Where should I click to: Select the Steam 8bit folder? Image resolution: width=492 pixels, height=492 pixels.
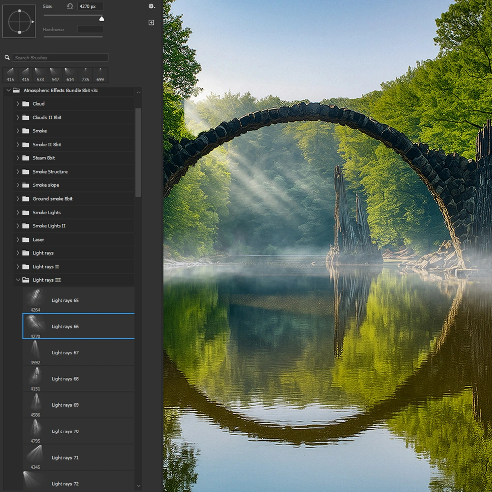point(44,158)
